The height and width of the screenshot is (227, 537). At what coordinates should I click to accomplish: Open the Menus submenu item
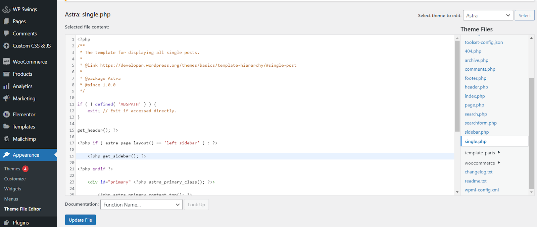(11, 199)
